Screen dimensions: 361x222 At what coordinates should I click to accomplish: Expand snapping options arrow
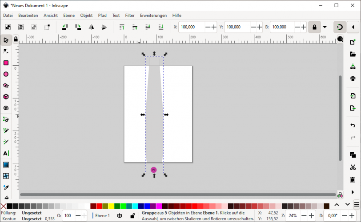pyautogui.click(x=353, y=27)
